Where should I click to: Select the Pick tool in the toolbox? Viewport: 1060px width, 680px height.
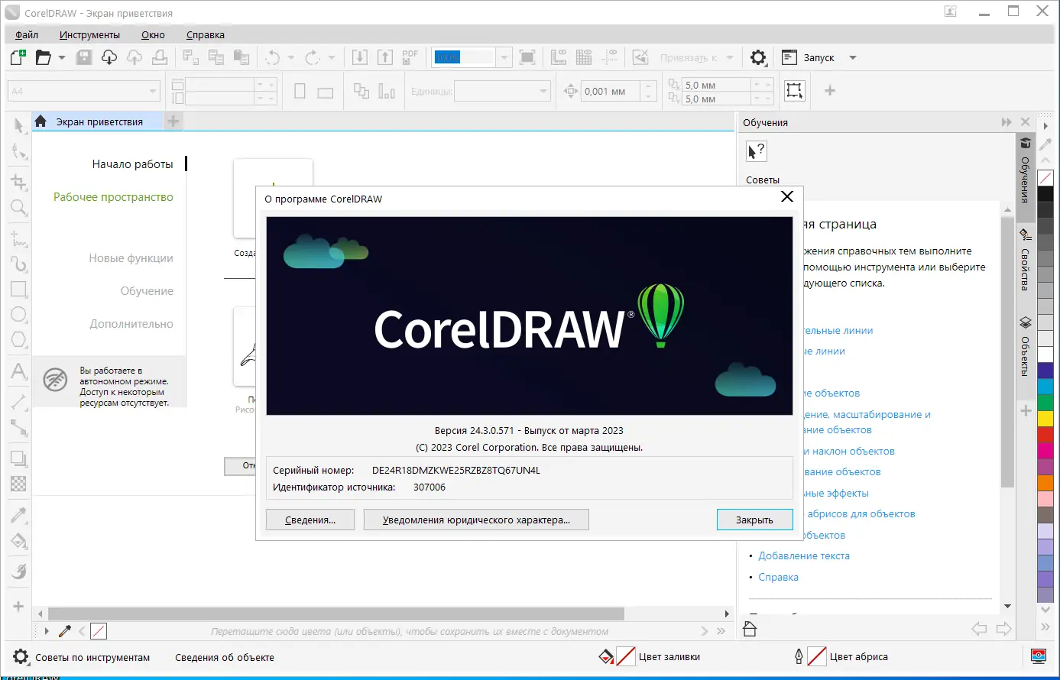19,125
